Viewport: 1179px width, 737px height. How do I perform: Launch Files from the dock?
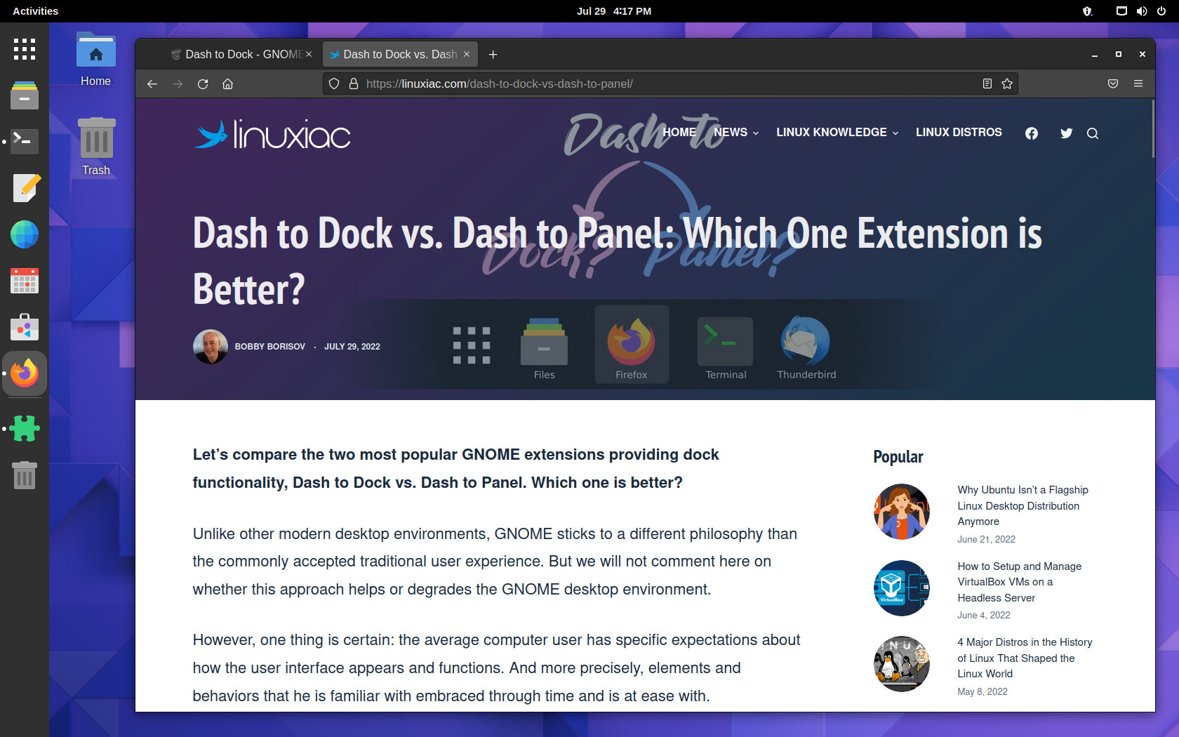coord(25,95)
